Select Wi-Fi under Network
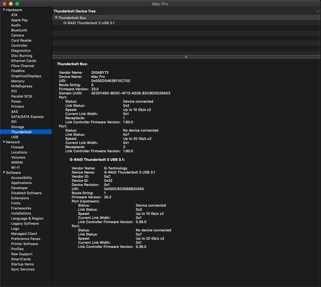The width and height of the screenshot is (321, 287). [16, 167]
